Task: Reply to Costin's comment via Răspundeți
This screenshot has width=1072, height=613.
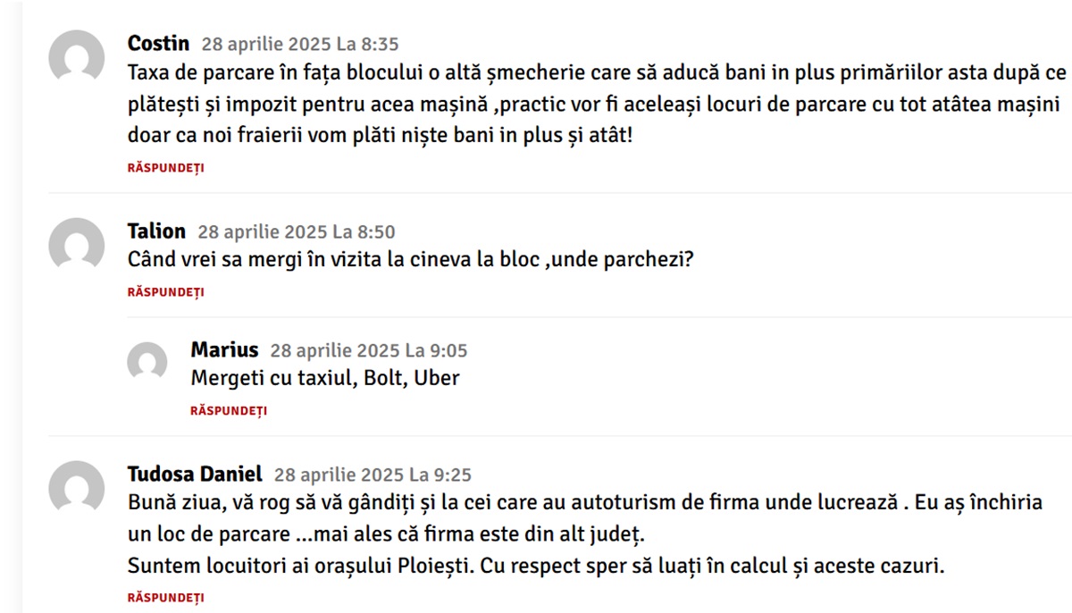Action: 165,168
